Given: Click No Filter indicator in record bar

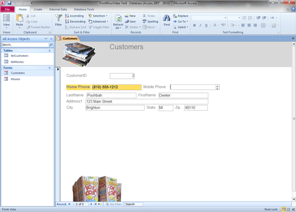Looking at the screenshot, I should 114,204.
